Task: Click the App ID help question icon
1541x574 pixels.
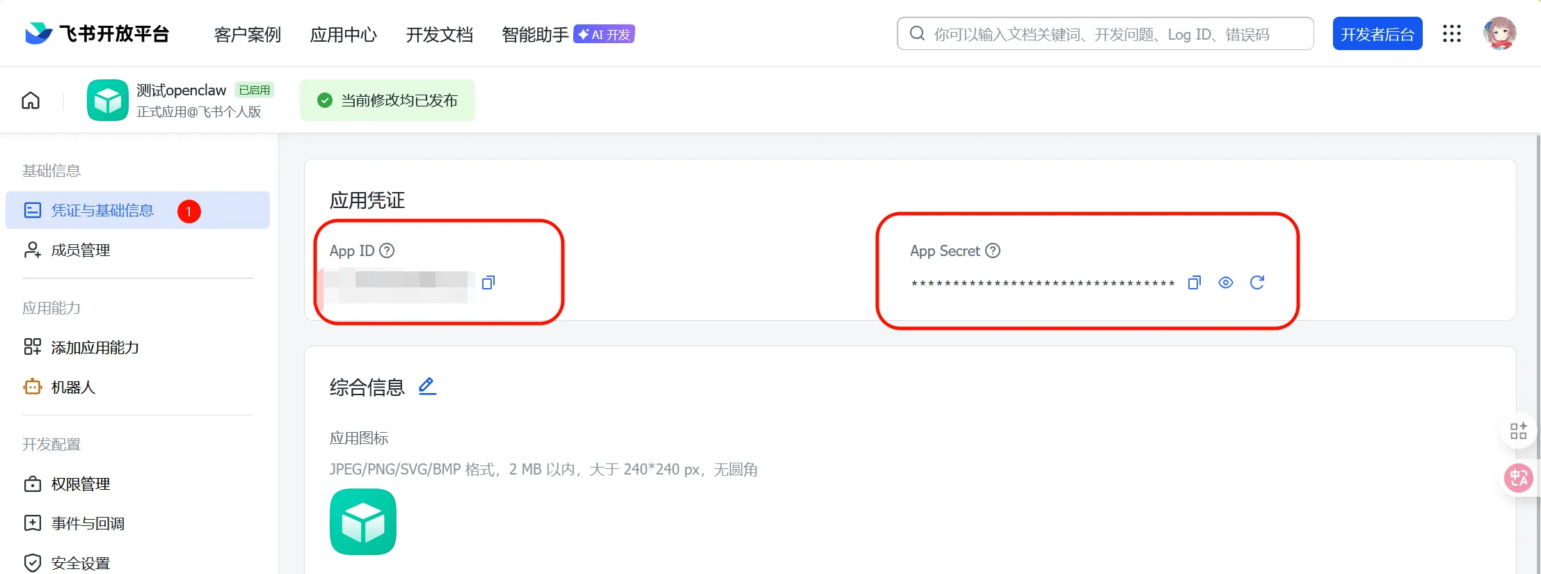Action: pyautogui.click(x=387, y=250)
